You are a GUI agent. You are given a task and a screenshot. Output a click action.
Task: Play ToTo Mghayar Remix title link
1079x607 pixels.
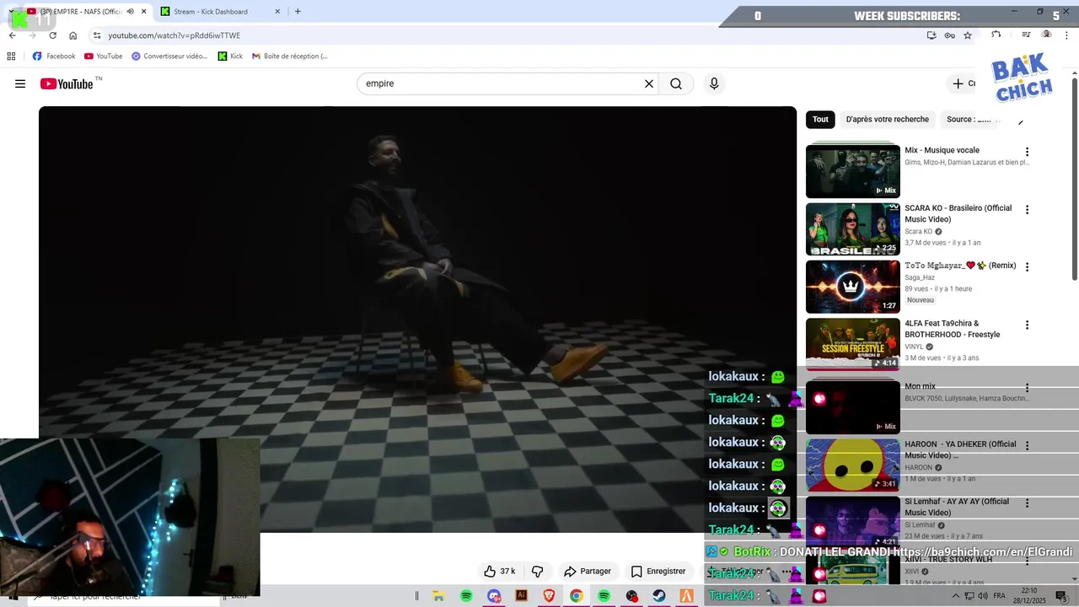click(960, 266)
